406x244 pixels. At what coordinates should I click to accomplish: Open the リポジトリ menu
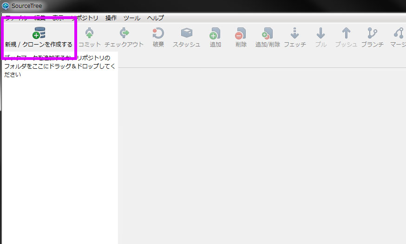pos(85,18)
